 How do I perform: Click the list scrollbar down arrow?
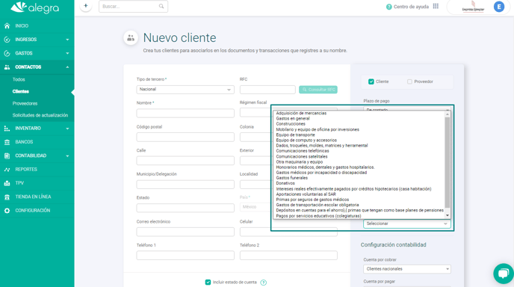coord(448,215)
